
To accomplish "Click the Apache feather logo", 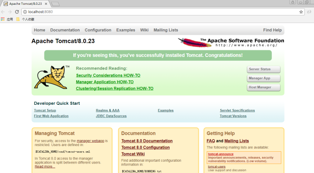I will click(195, 42).
